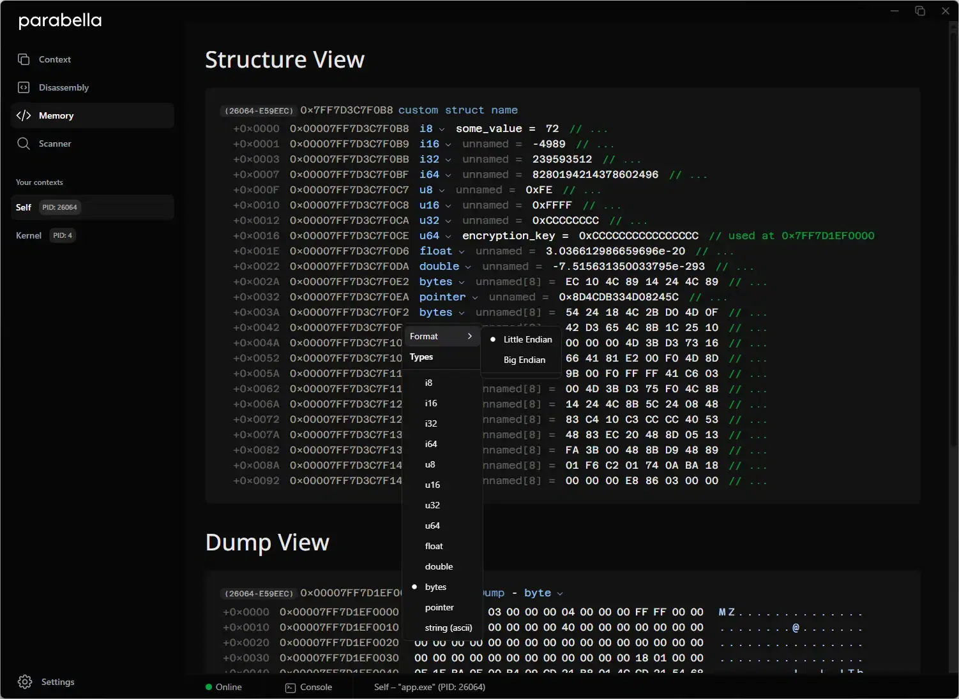Click the duplicate window icon in the titlebar

click(x=919, y=10)
